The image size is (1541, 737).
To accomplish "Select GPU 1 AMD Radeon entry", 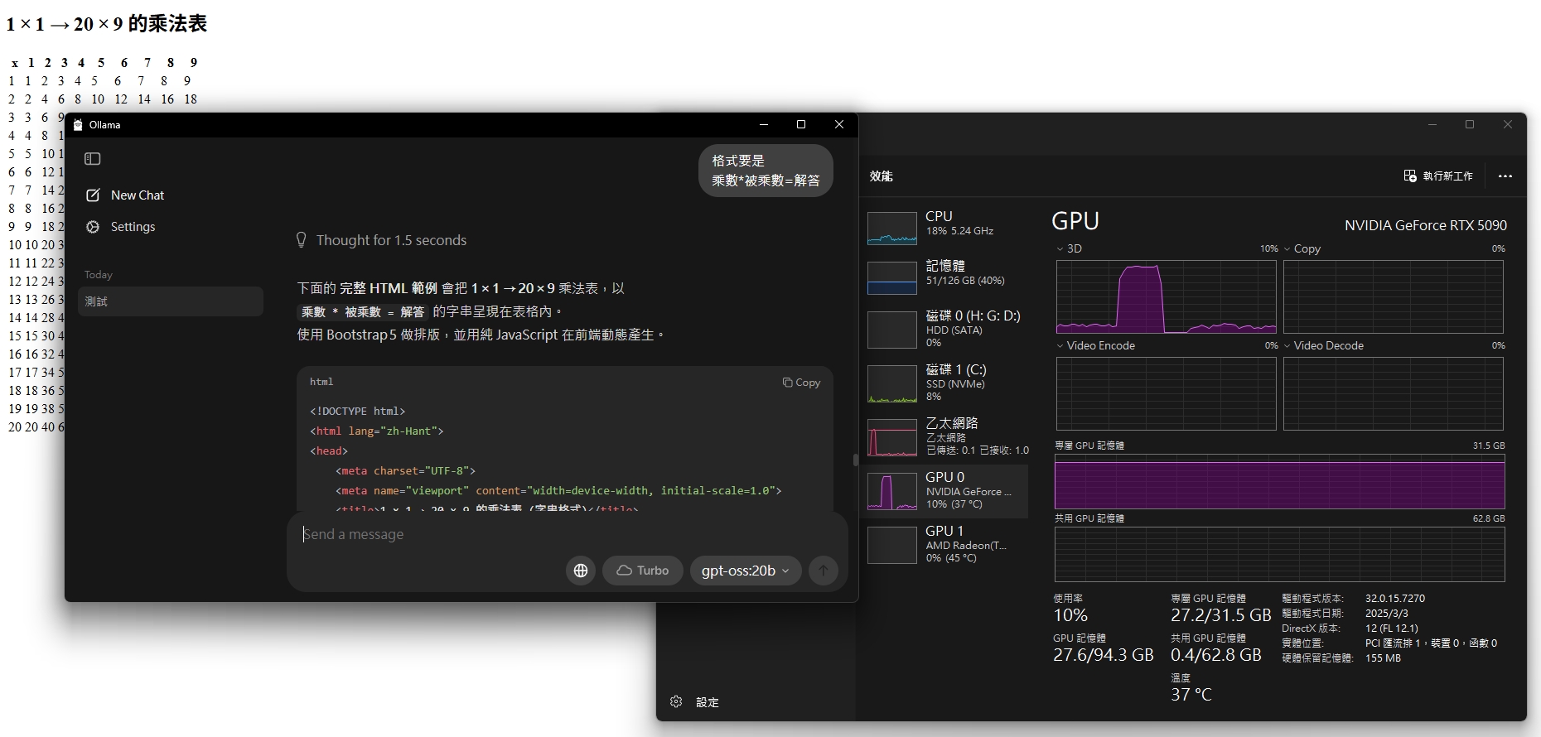I will pos(944,544).
